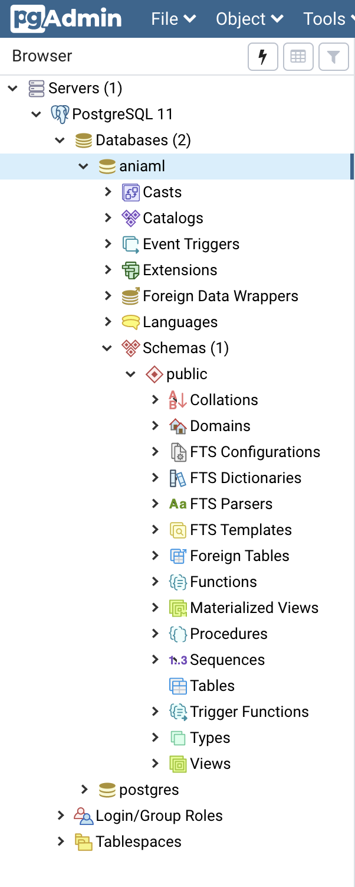The image size is (355, 887).
Task: Click the Sequences icon
Action: coord(178,660)
